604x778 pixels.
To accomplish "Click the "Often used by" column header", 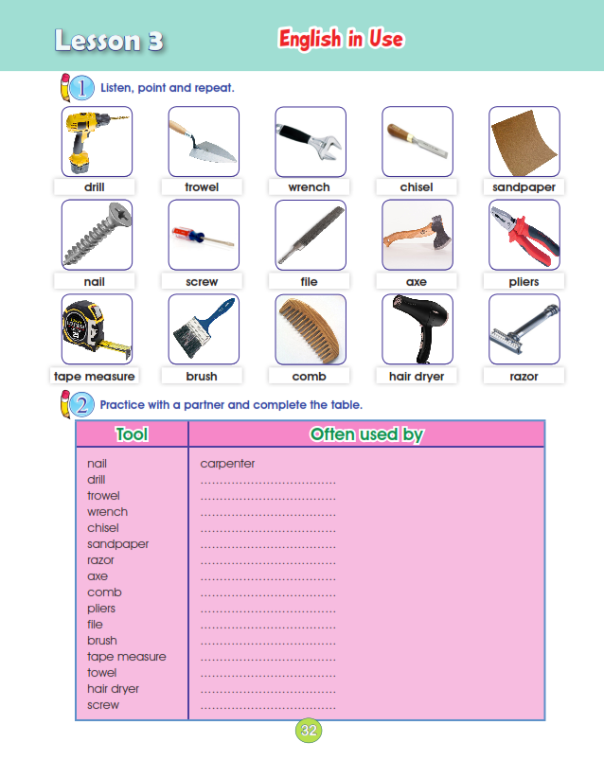I will pos(366,434).
